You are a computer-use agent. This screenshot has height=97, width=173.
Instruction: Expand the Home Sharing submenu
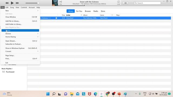pyautogui.click(x=20, y=37)
